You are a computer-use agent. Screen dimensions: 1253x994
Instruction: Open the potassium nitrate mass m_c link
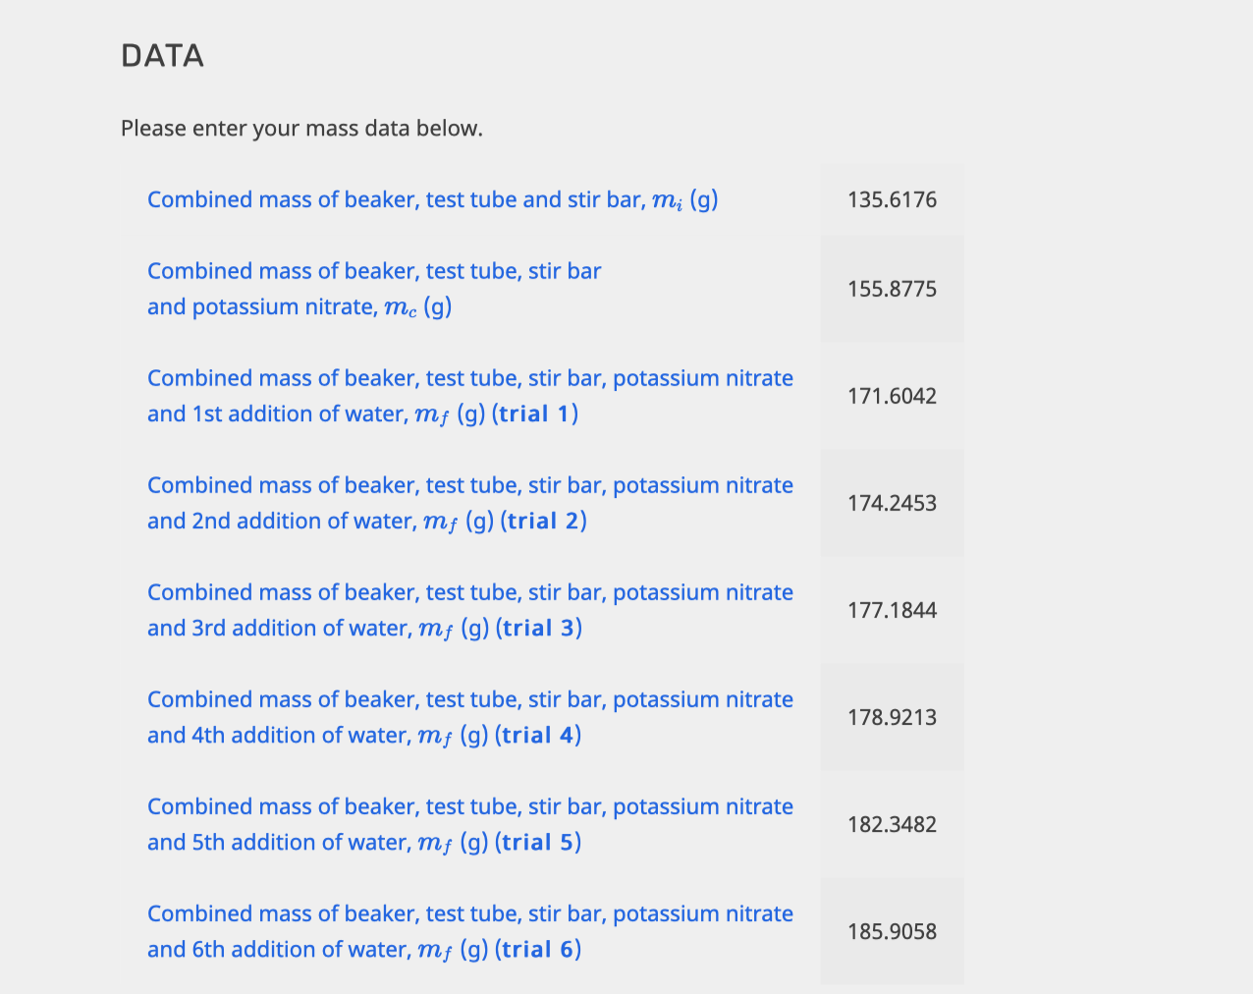(x=373, y=289)
